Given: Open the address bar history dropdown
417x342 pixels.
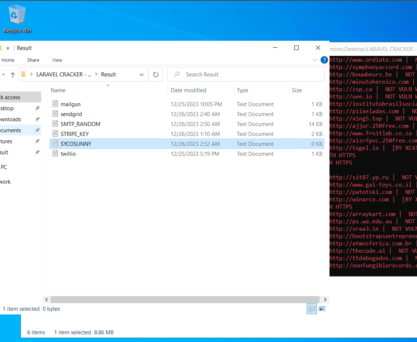Looking at the screenshot, I should (x=142, y=75).
